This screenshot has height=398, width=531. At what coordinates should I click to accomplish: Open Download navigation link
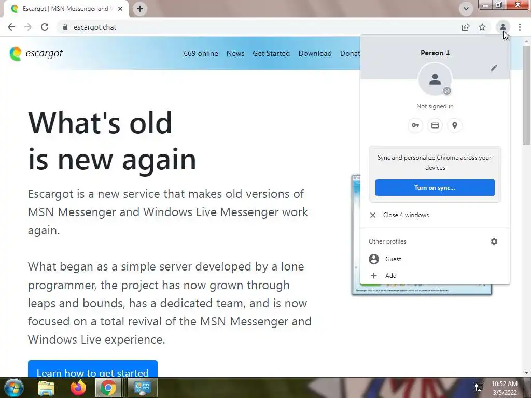(x=315, y=53)
